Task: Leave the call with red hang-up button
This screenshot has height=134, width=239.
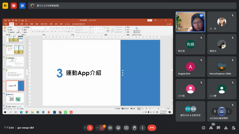Action: (152, 128)
